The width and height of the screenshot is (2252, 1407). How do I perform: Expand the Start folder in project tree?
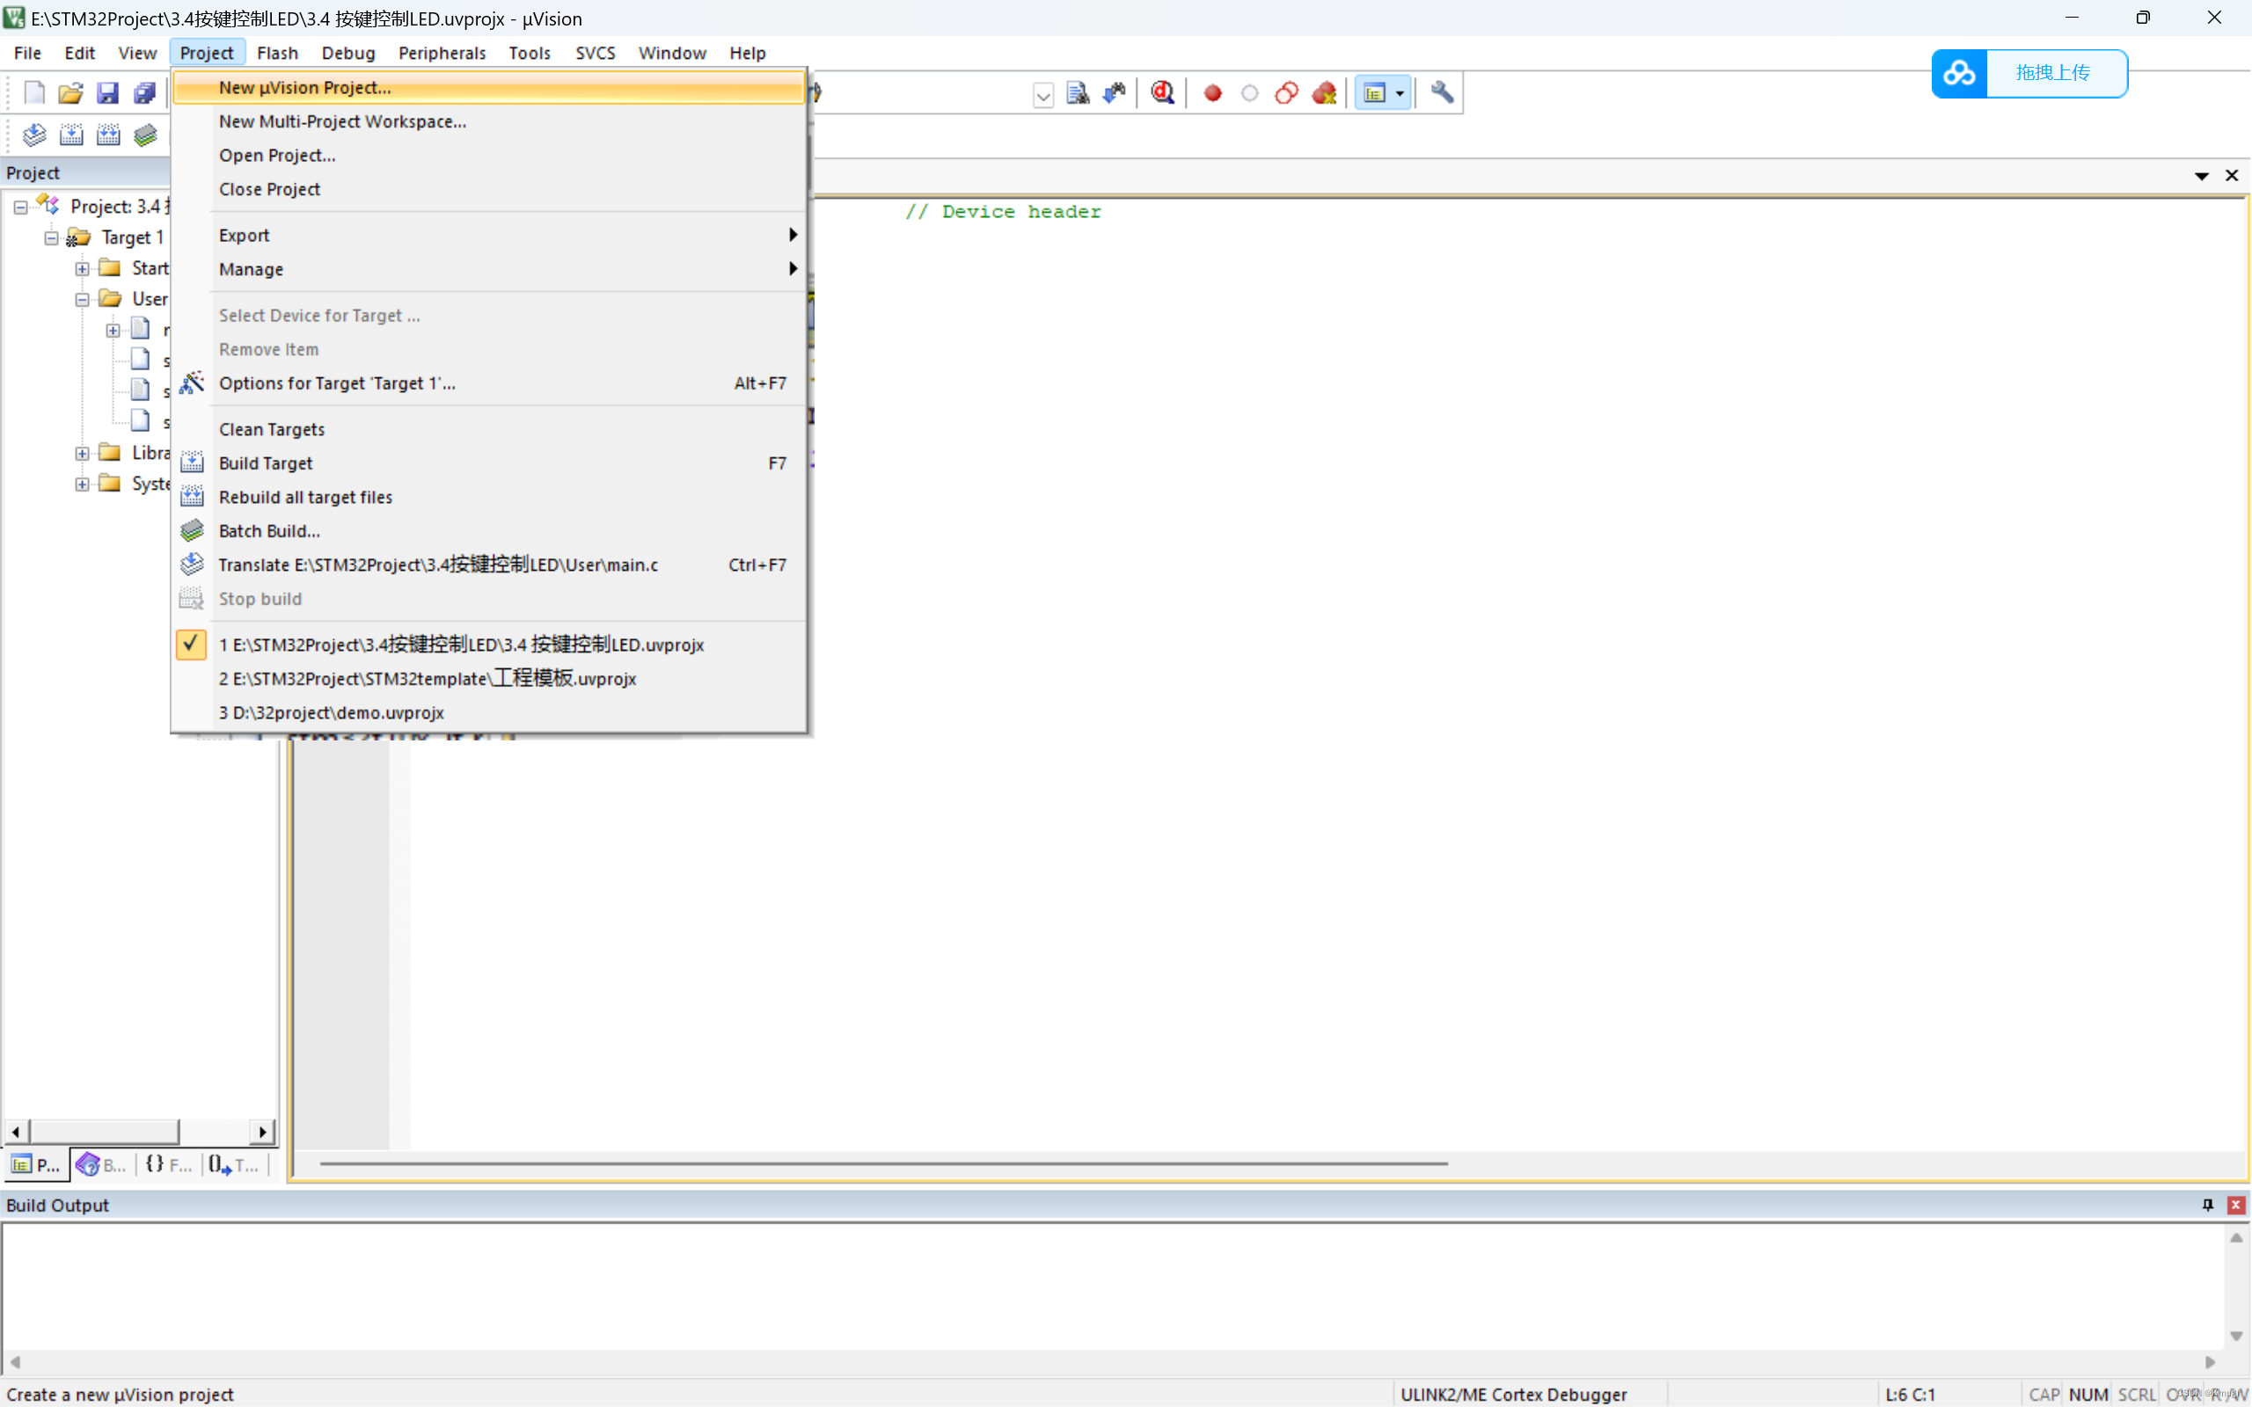(82, 269)
